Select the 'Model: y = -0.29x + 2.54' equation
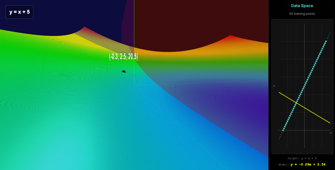Screen dimensions: 335x170 [302, 164]
